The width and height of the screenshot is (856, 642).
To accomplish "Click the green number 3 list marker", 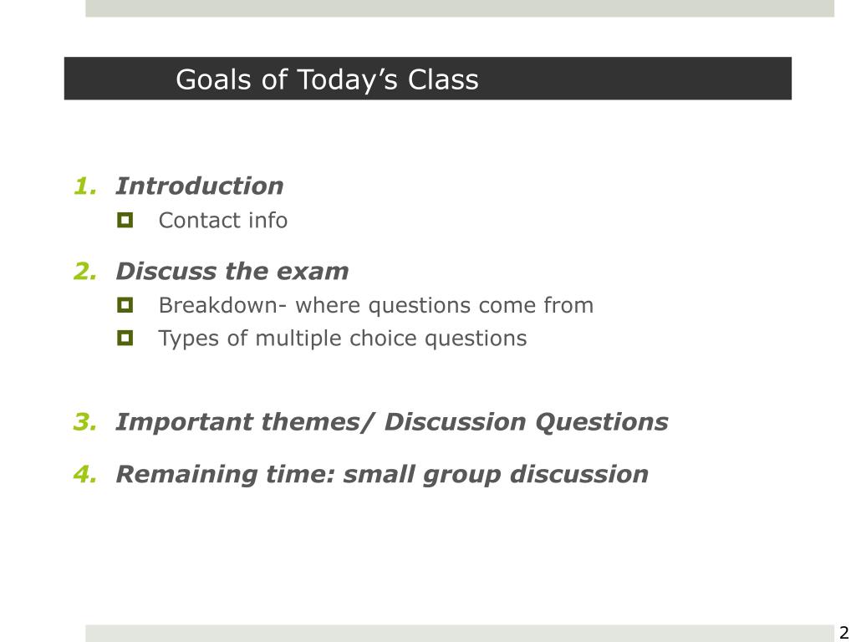I will pyautogui.click(x=85, y=422).
